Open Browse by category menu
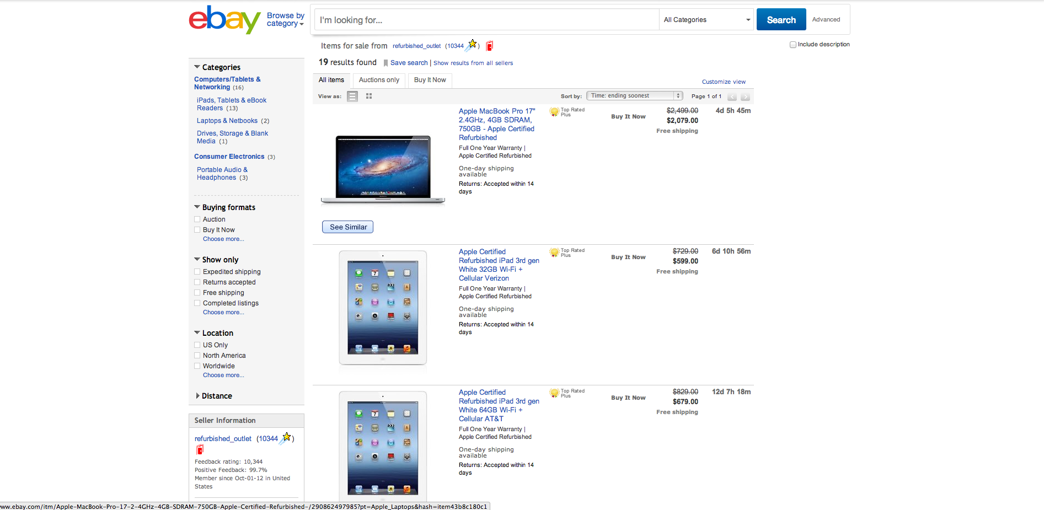The width and height of the screenshot is (1044, 510). pos(285,20)
